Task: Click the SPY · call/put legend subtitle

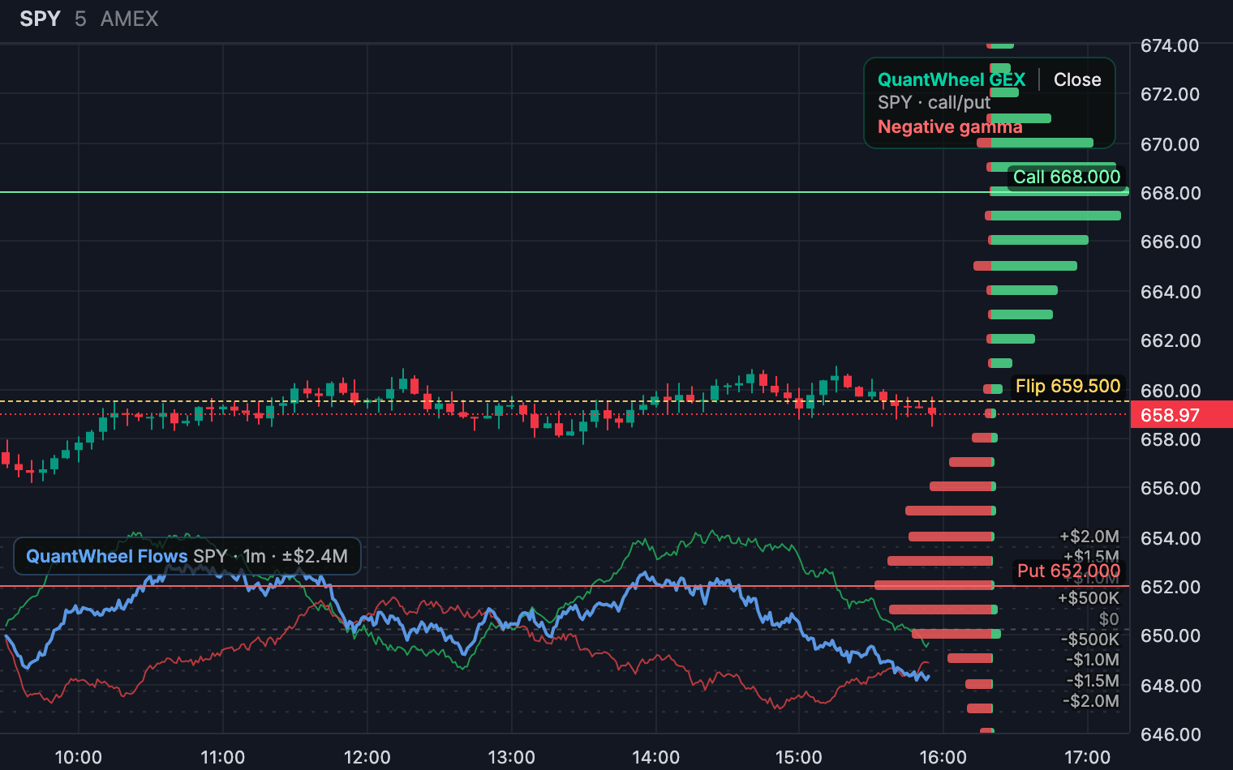Action: (x=934, y=103)
